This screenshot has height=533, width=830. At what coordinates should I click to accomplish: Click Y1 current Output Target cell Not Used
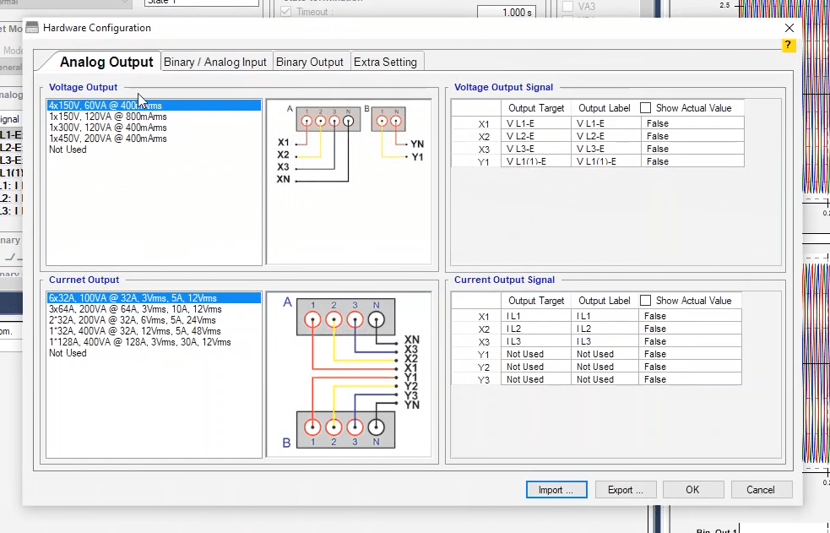tap(535, 354)
